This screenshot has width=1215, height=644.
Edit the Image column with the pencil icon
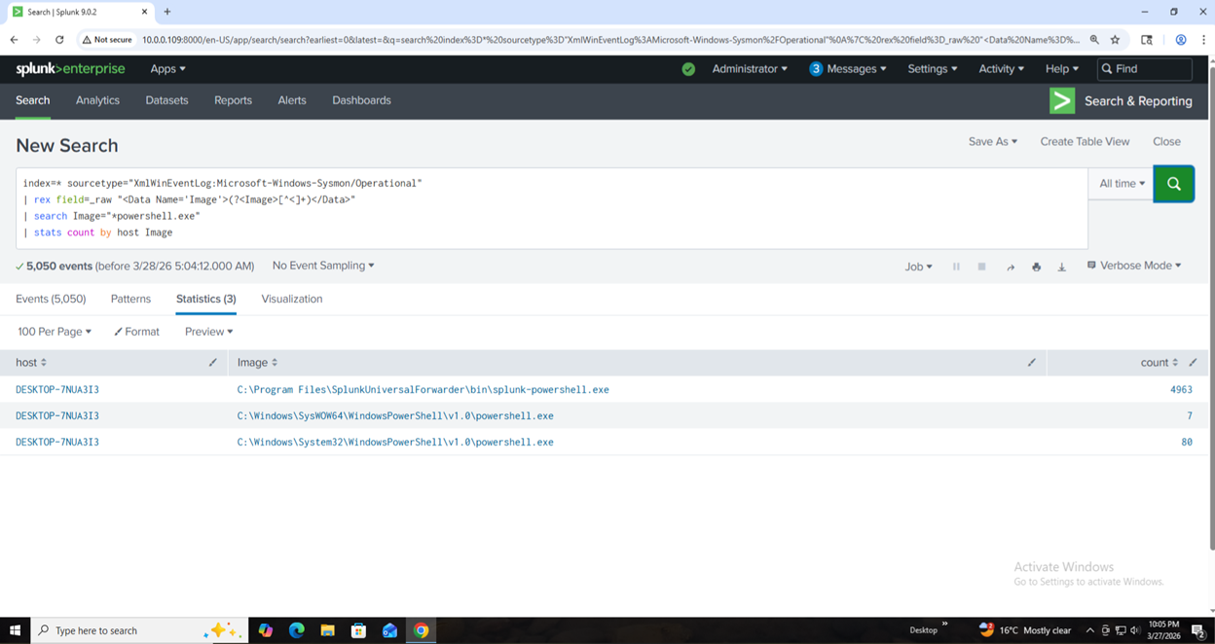(x=1032, y=362)
